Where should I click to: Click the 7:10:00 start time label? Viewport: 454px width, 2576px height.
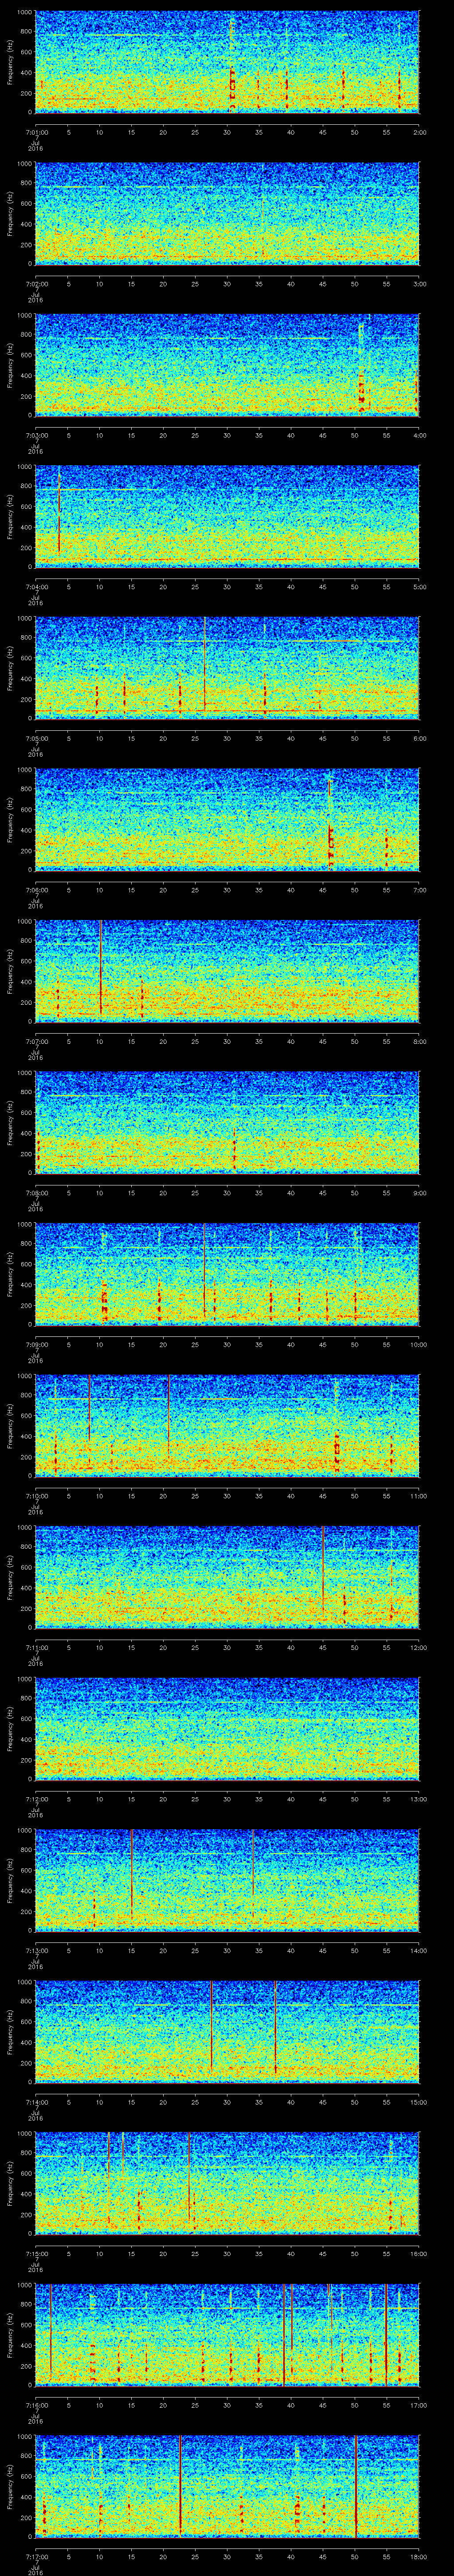point(36,1496)
